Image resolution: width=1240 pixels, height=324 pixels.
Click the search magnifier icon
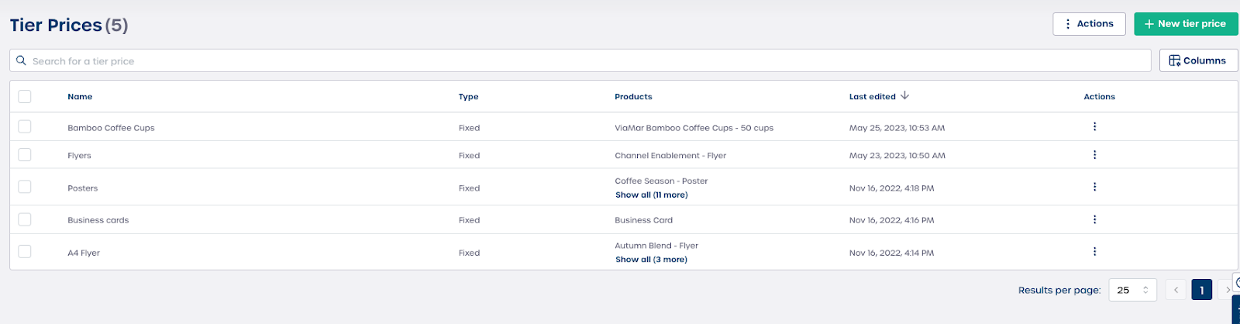[22, 60]
